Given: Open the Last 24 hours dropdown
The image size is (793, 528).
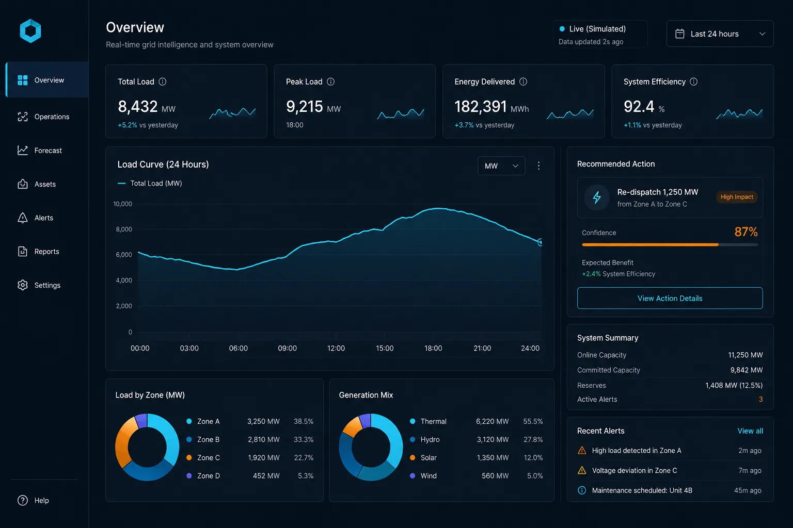Looking at the screenshot, I should coord(720,34).
